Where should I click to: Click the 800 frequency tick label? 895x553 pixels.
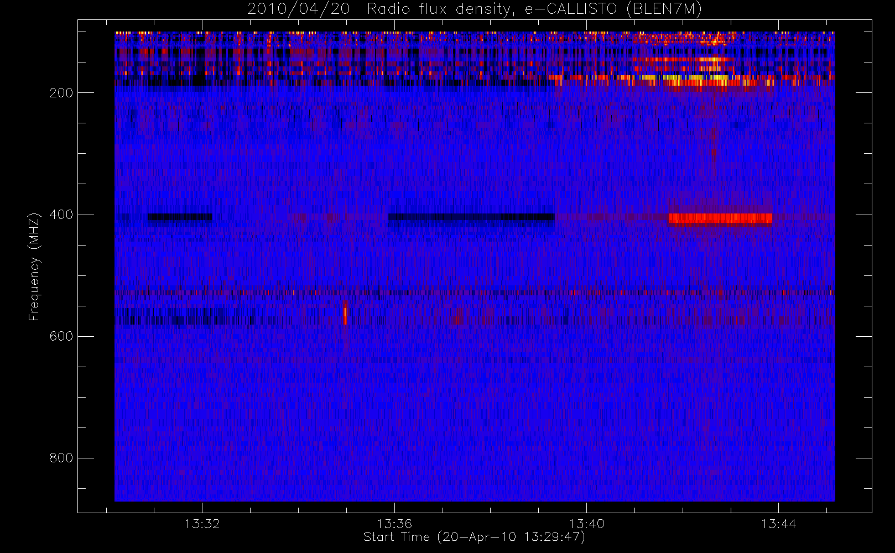point(61,458)
